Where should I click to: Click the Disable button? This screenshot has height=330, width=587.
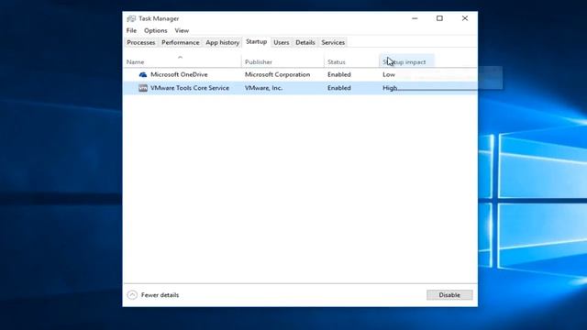tap(449, 295)
